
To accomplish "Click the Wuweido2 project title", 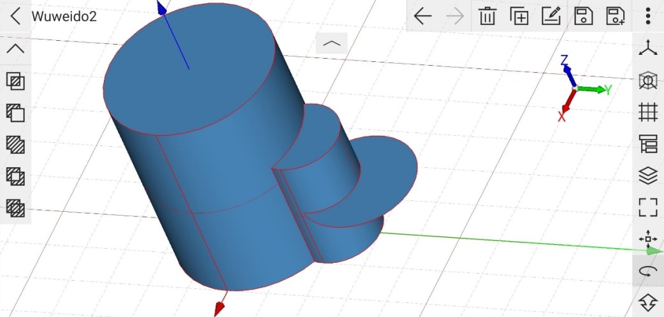I will 64,17.
